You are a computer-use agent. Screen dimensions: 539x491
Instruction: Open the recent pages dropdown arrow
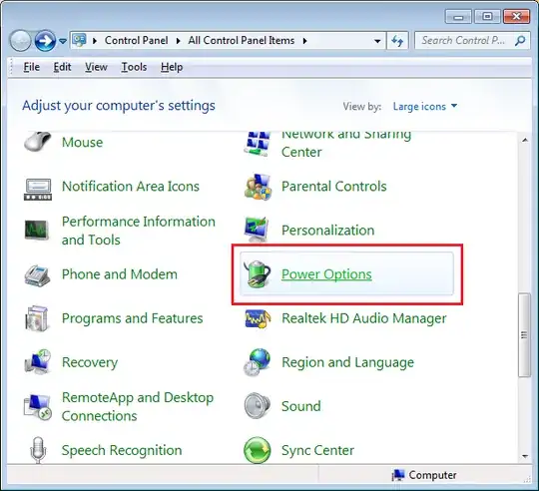coord(63,41)
